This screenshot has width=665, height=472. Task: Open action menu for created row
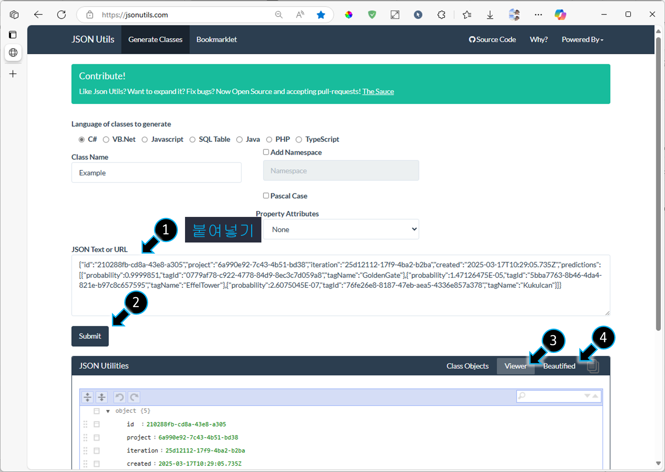coord(96,464)
